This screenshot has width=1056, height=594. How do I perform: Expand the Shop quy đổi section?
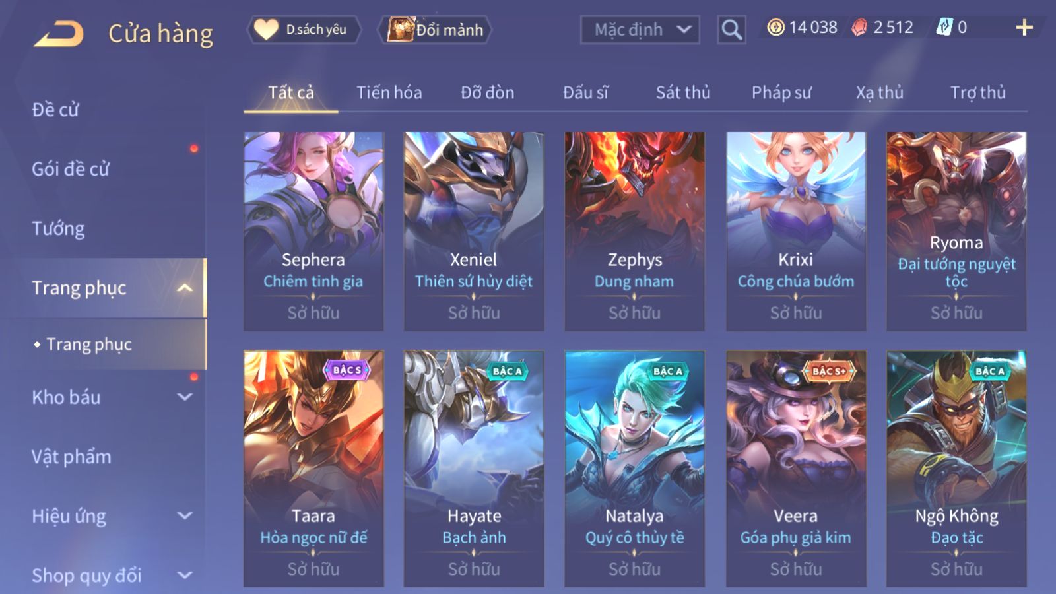[185, 576]
